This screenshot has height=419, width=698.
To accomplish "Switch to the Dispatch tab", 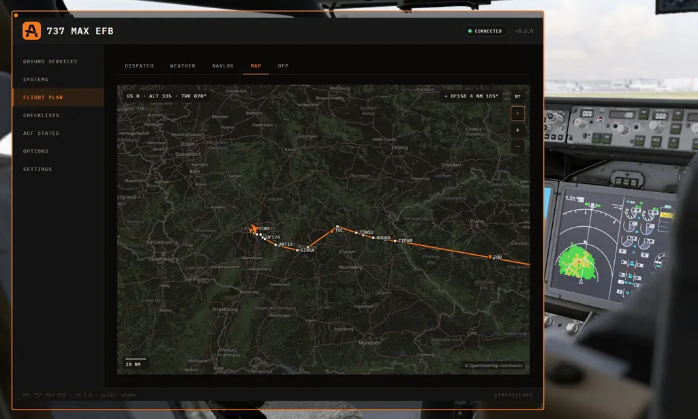I will coord(139,66).
